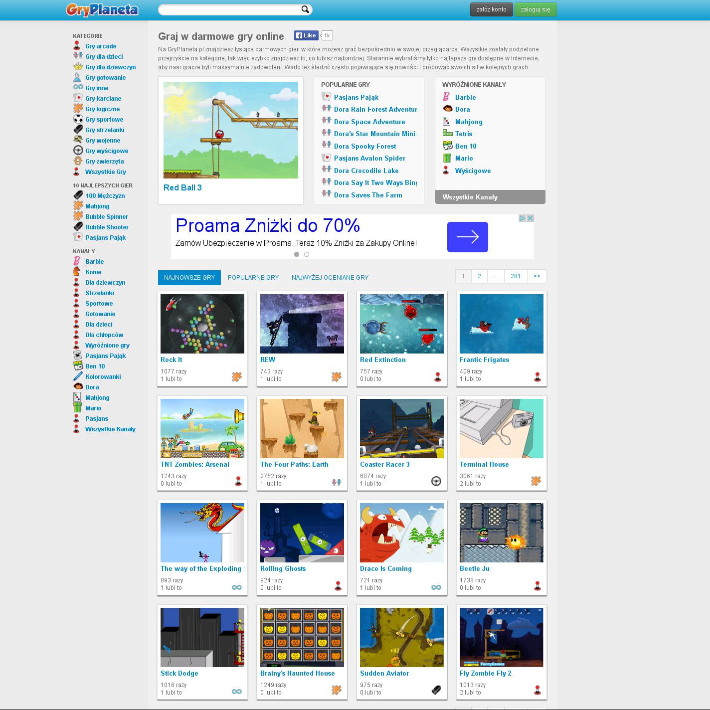
Task: Open page 2 of the games list
Action: click(x=479, y=276)
